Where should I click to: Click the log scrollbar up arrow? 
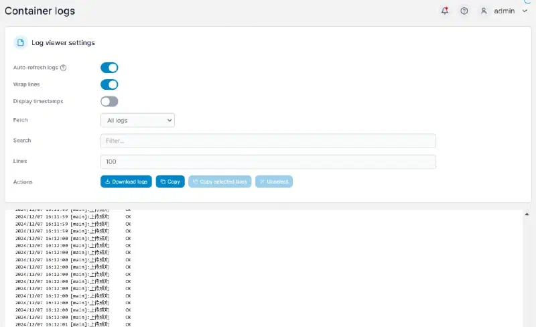pyautogui.click(x=527, y=214)
